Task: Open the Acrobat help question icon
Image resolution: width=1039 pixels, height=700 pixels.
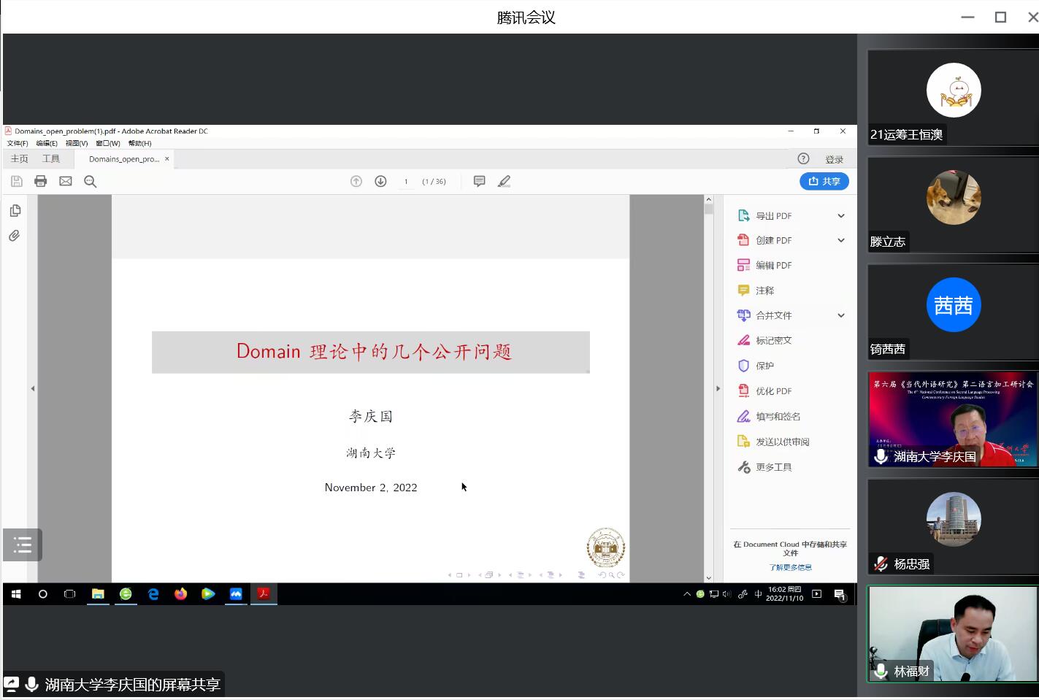Action: [x=803, y=159]
